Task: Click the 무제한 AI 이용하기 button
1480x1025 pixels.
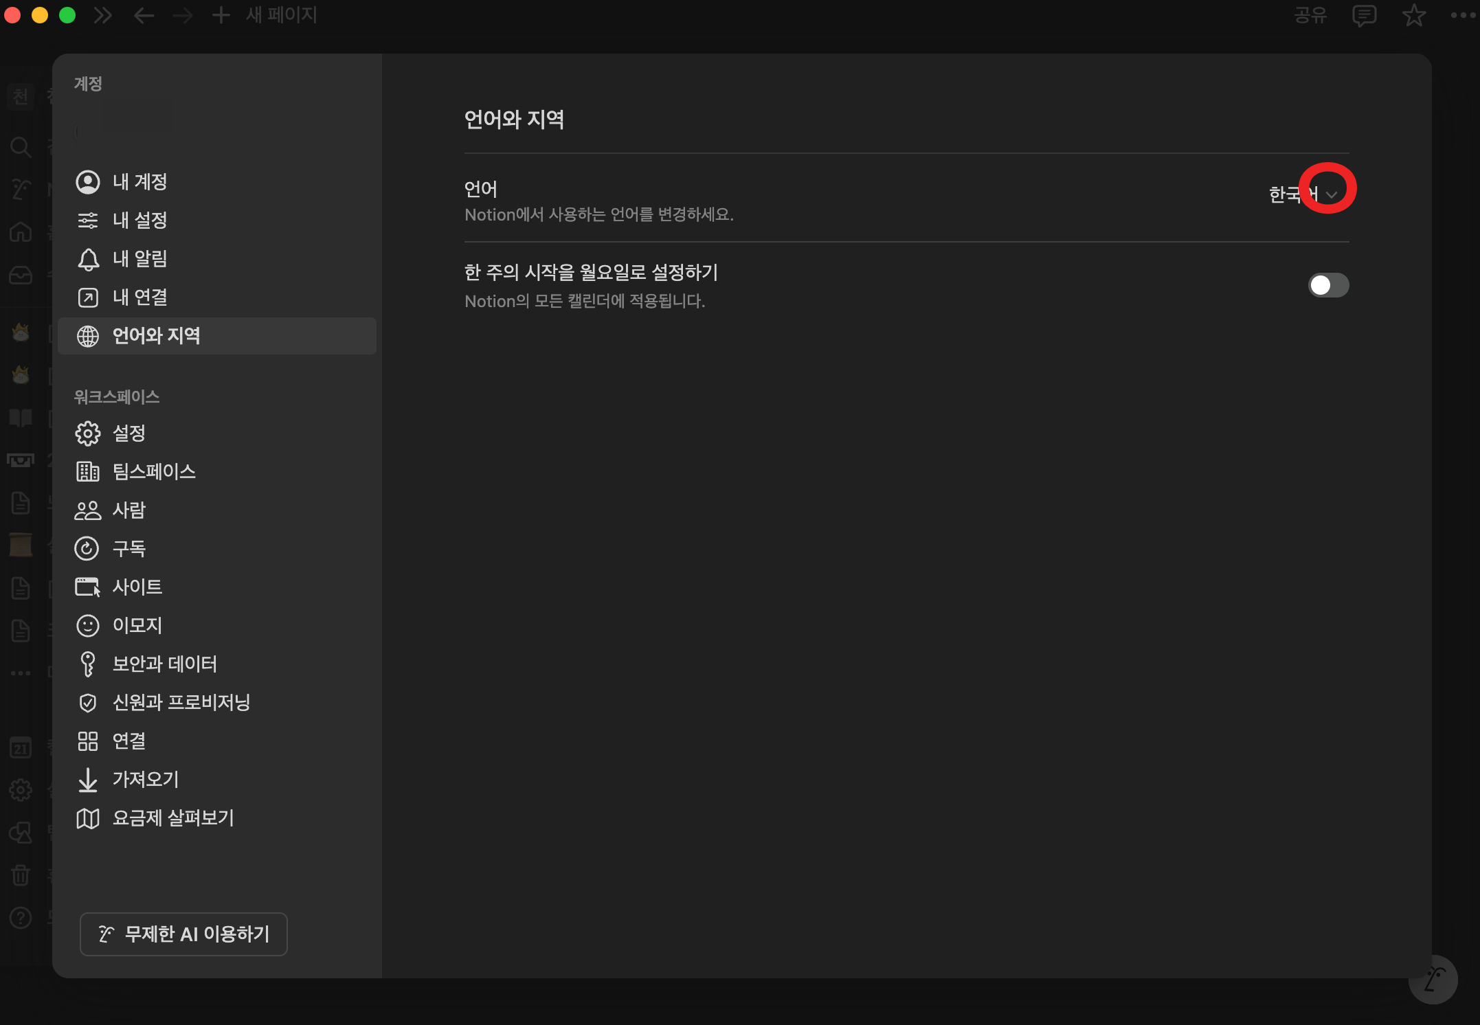Action: tap(183, 934)
